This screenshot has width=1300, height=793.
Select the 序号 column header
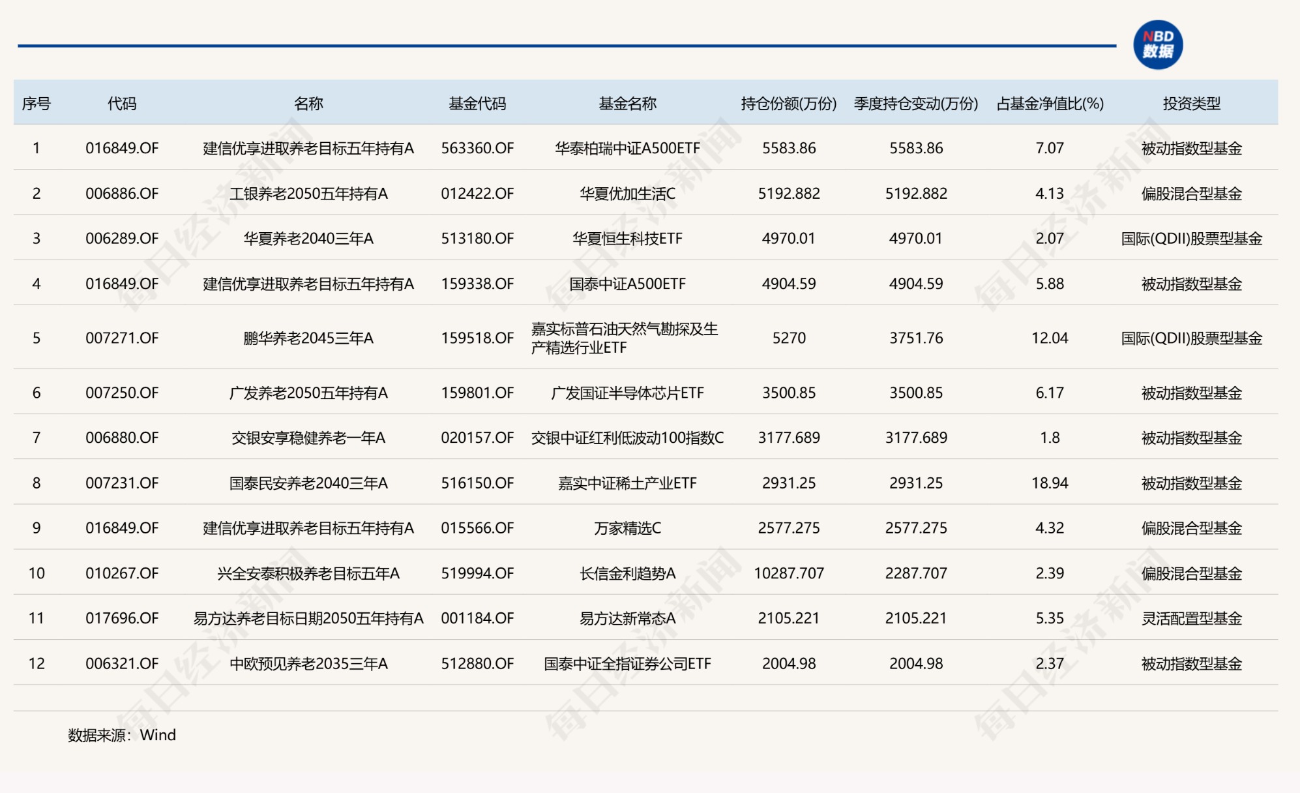[x=37, y=104]
